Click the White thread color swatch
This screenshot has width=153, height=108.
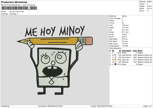click(115, 53)
